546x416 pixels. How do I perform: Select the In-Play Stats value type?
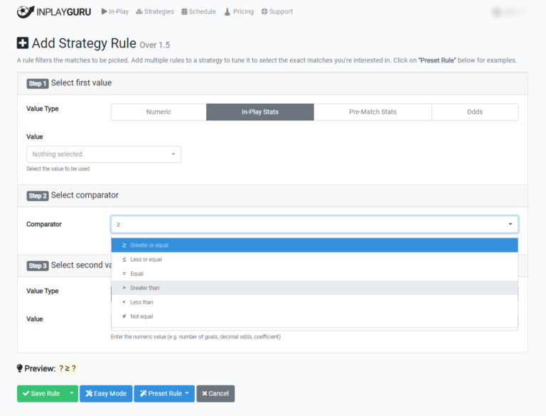[259, 112]
